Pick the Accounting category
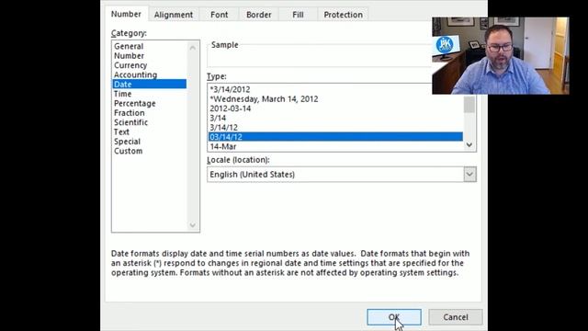The image size is (588, 331). click(149, 74)
